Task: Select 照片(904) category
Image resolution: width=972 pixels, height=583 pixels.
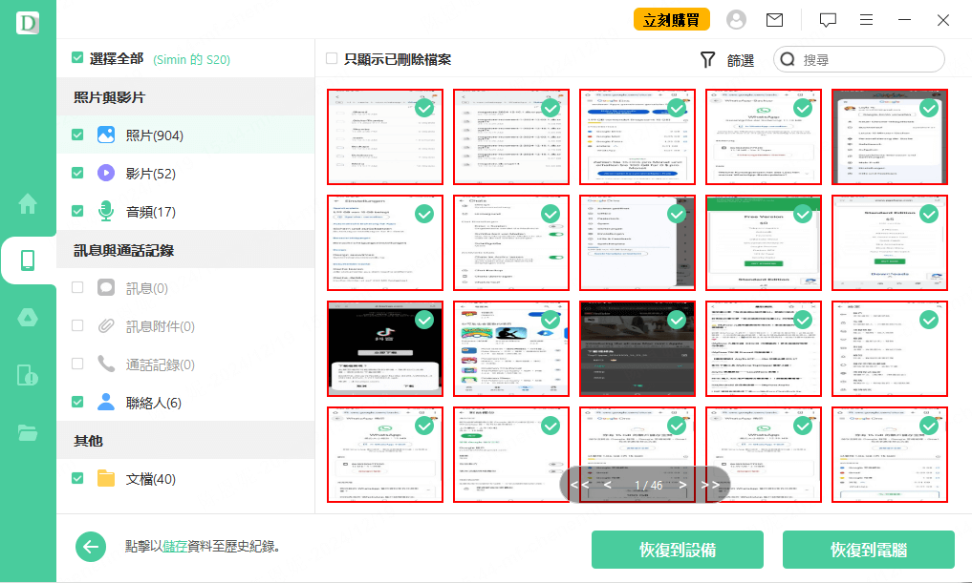Action: click(x=154, y=135)
